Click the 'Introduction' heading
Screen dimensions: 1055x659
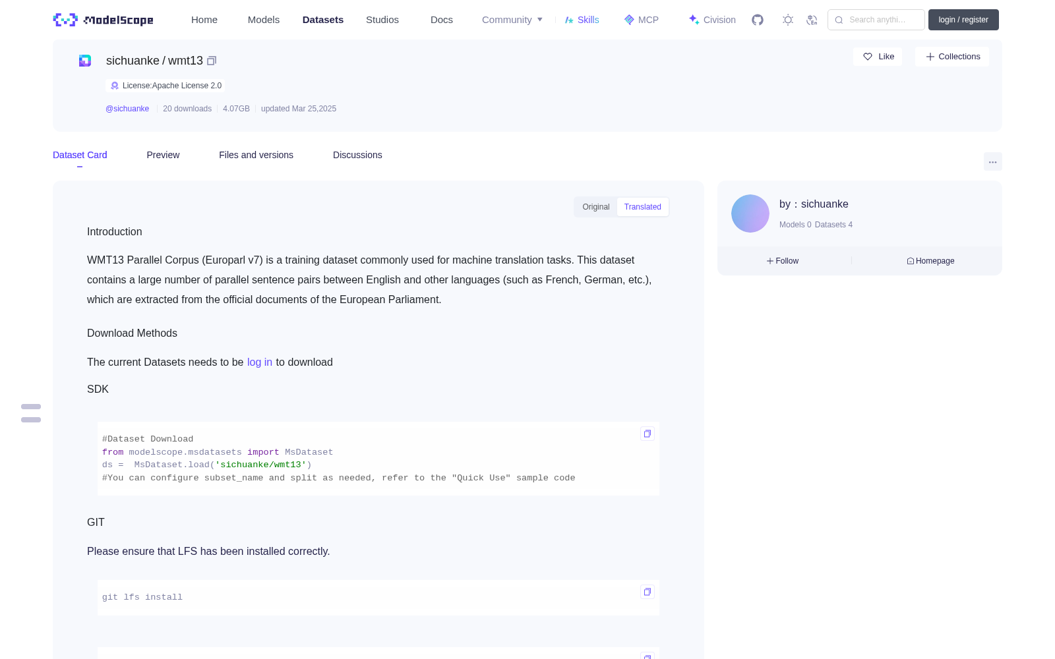[115, 232]
